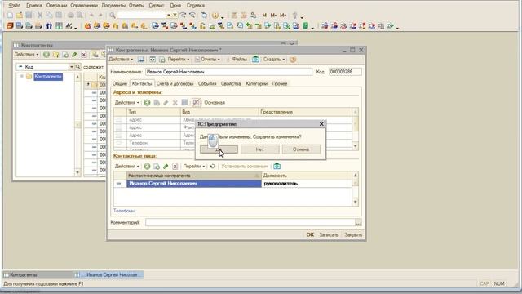522x294 pixels.
Task: Expand the Контрагенты tree node
Action: coord(22,77)
